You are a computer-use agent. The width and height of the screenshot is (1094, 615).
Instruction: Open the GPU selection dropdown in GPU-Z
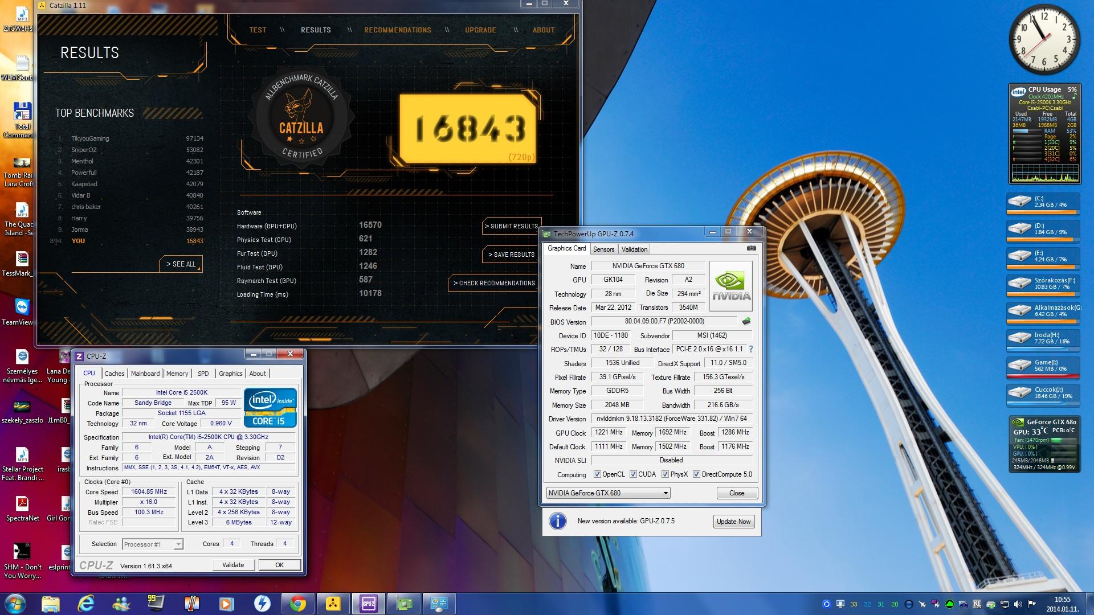608,493
